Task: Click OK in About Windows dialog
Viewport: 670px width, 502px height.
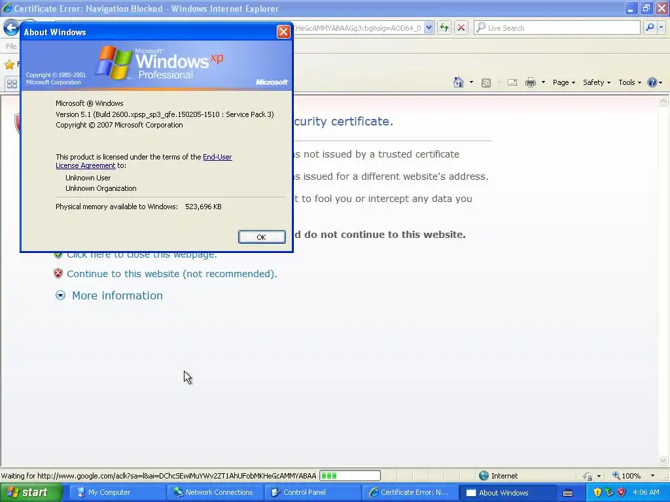Action: [x=262, y=237]
